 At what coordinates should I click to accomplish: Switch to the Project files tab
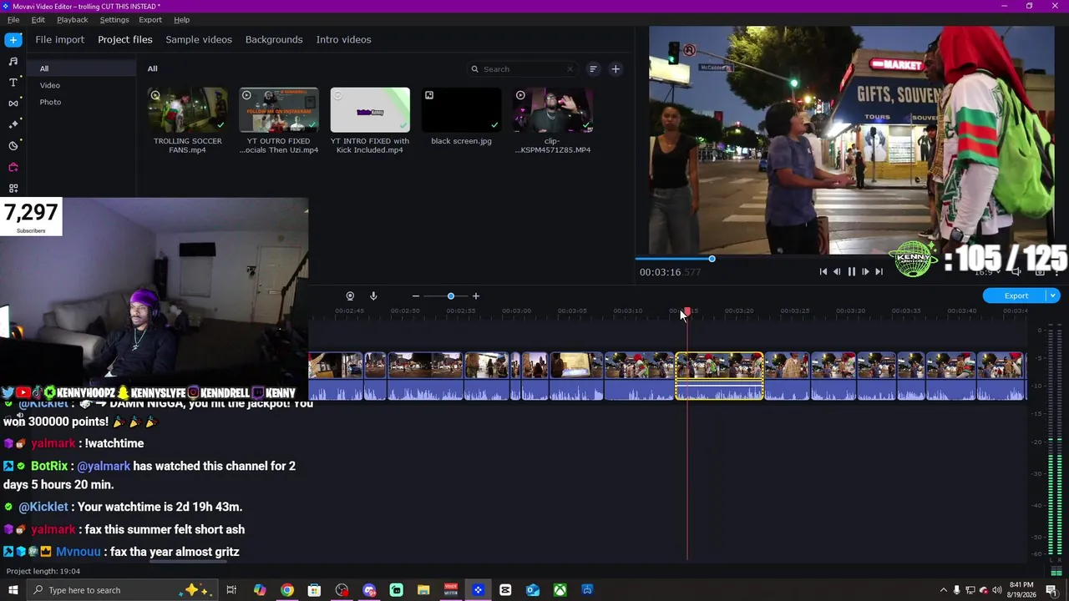(x=125, y=39)
